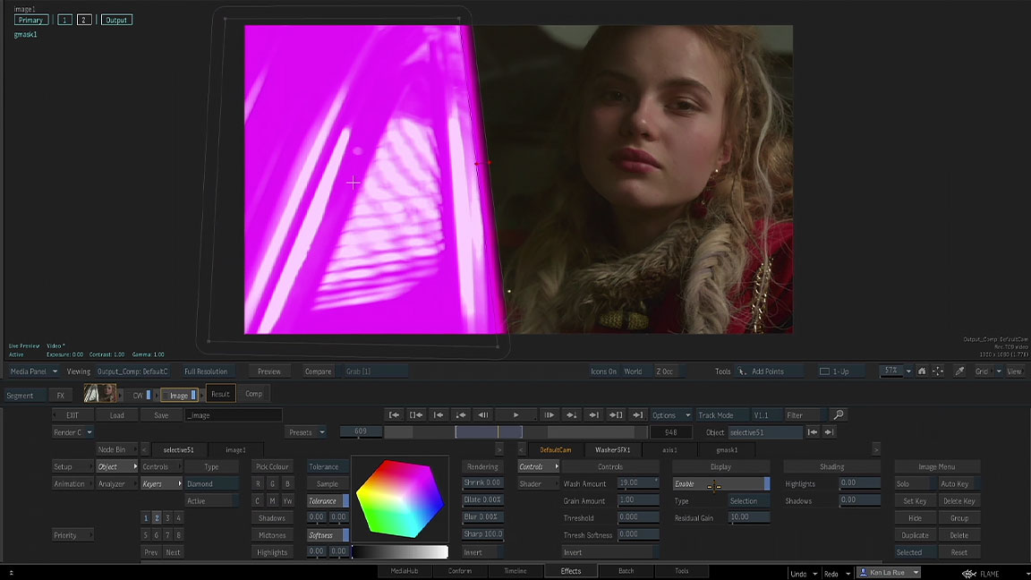Toggle the Icons On button

pos(603,371)
